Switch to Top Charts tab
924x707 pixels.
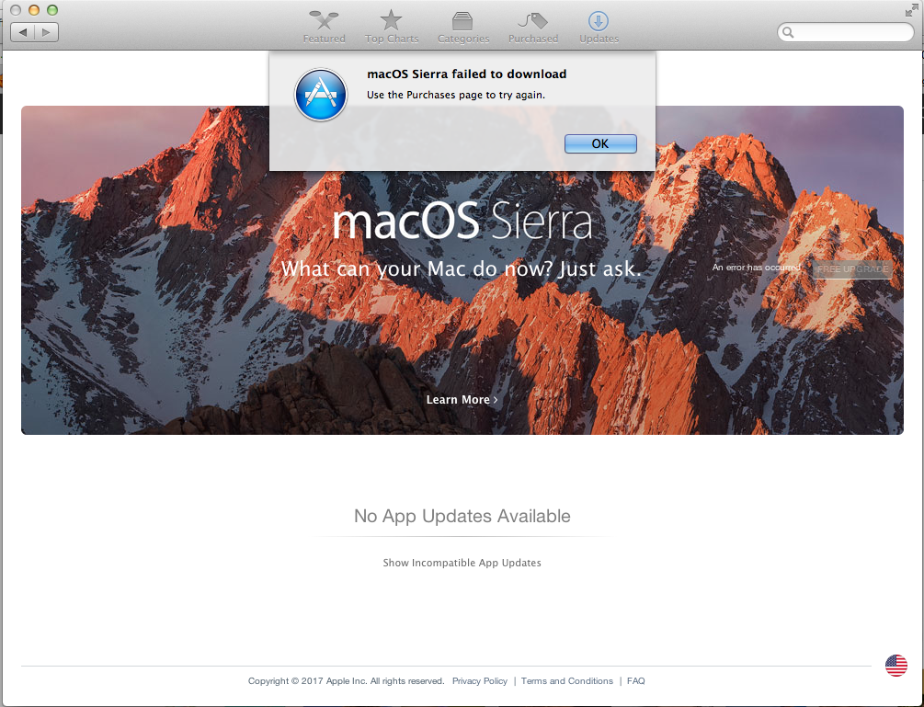[x=392, y=28]
